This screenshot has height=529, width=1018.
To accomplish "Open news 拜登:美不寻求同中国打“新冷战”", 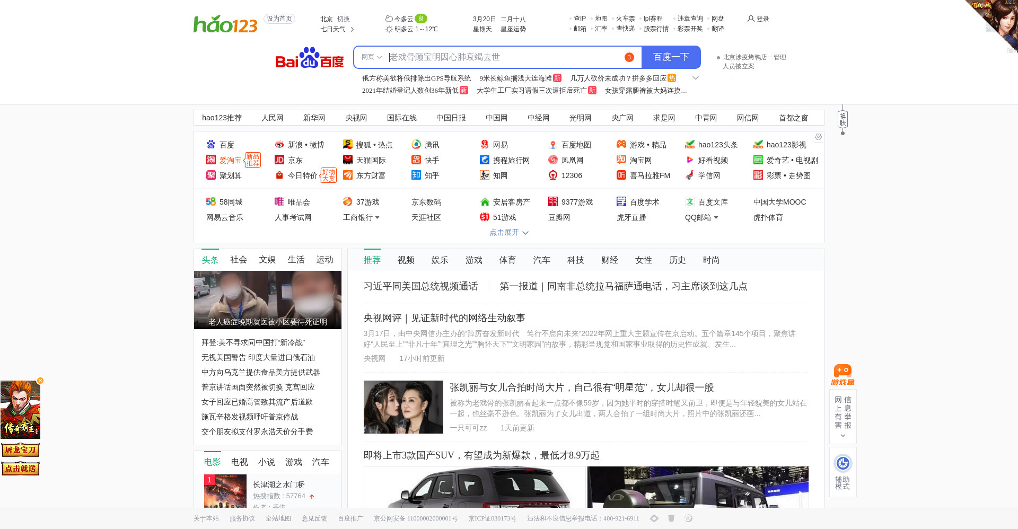I will 253,342.
